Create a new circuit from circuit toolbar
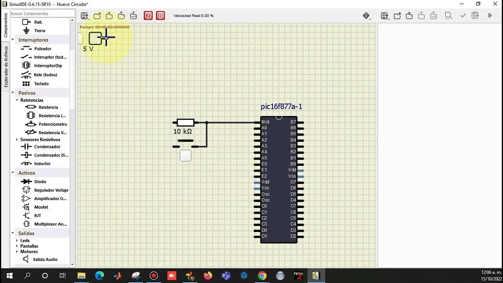The width and height of the screenshot is (503, 283). [97, 16]
